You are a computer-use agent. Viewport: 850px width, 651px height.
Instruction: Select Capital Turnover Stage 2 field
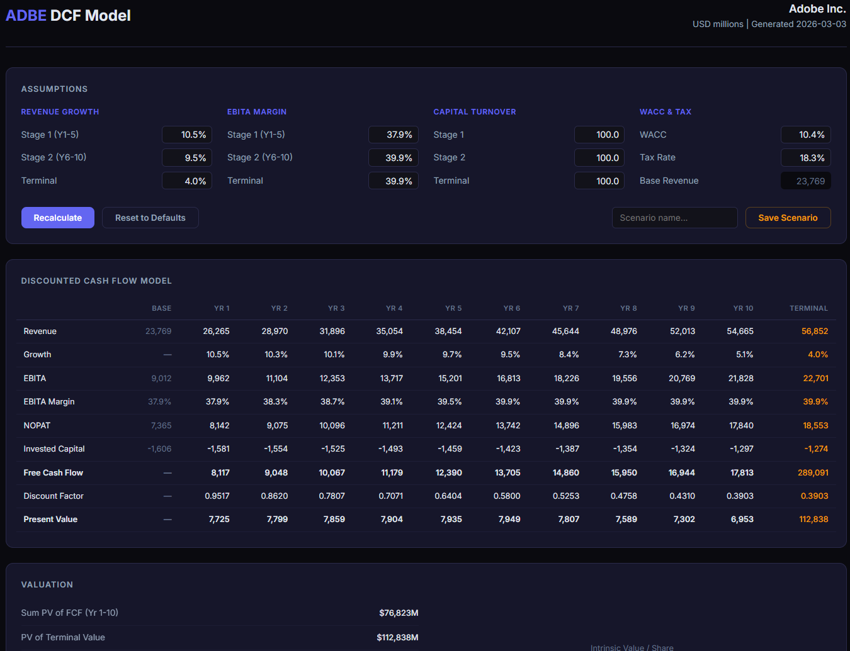pos(599,158)
